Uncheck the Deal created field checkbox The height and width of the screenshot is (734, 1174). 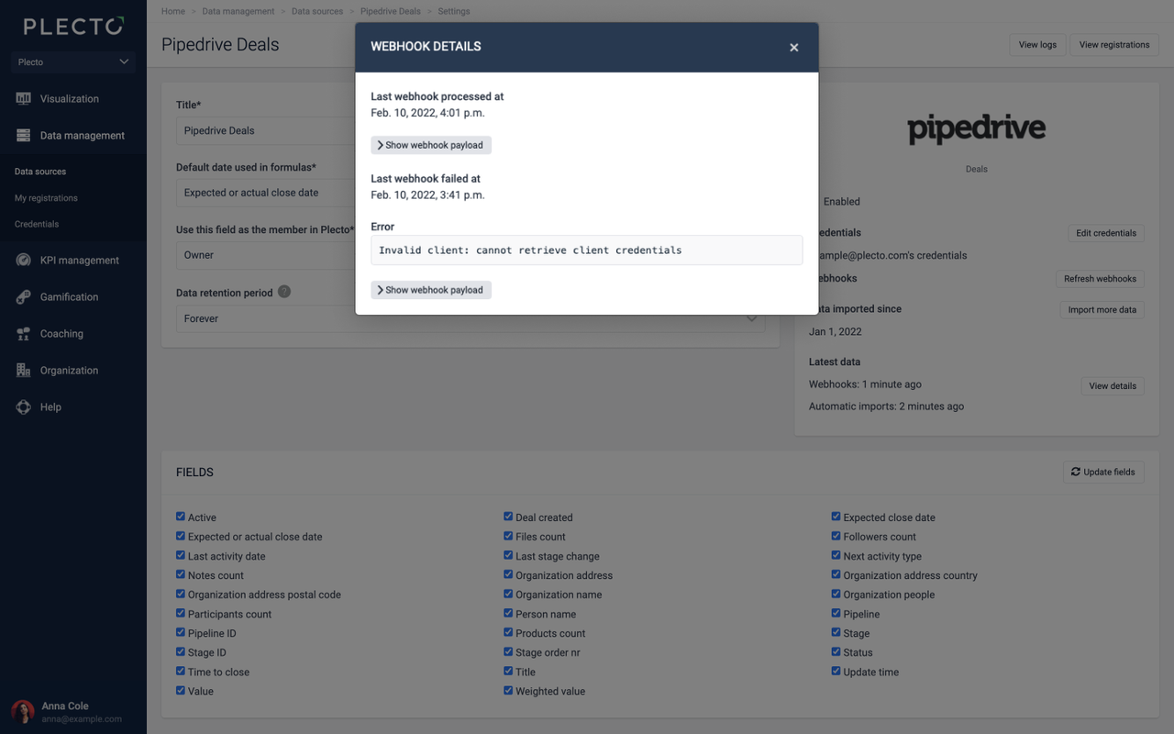pos(508,517)
